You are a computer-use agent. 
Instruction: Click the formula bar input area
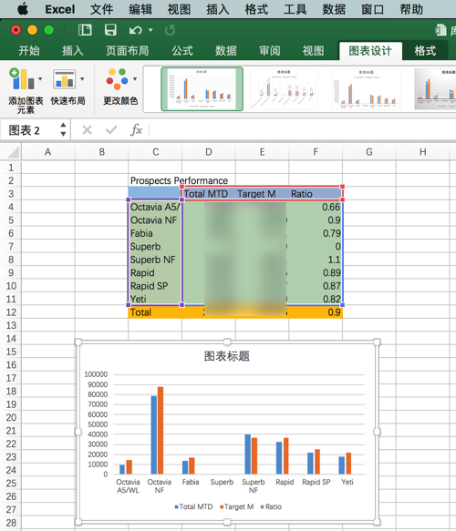[x=303, y=129]
